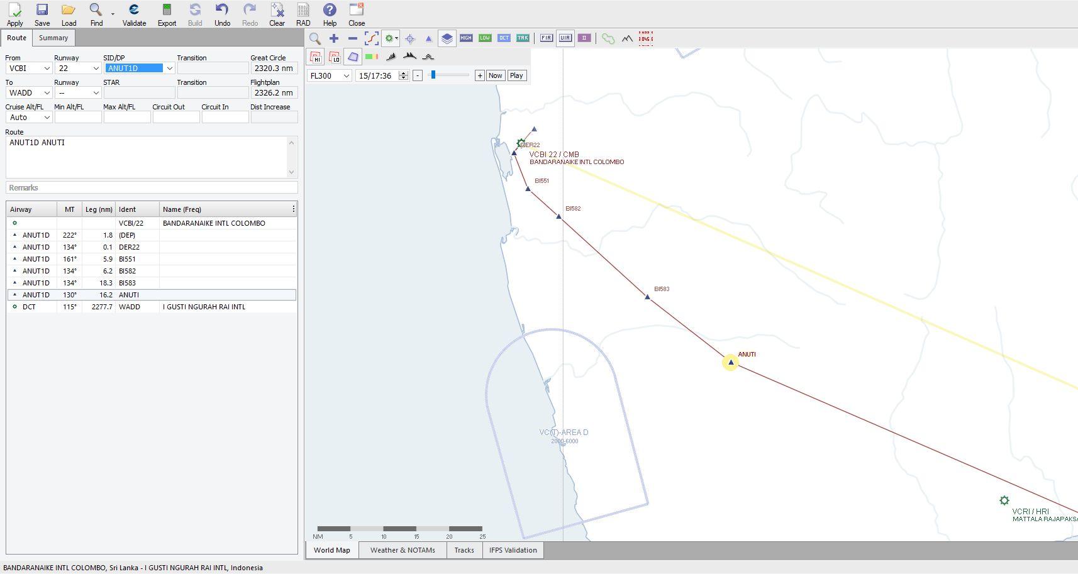Toggle the navaid crosshair display icon
This screenshot has height=574, width=1078.
410,38
